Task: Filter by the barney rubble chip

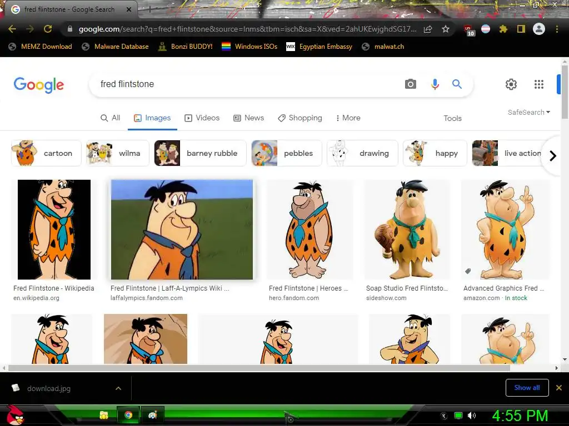Action: pyautogui.click(x=200, y=153)
